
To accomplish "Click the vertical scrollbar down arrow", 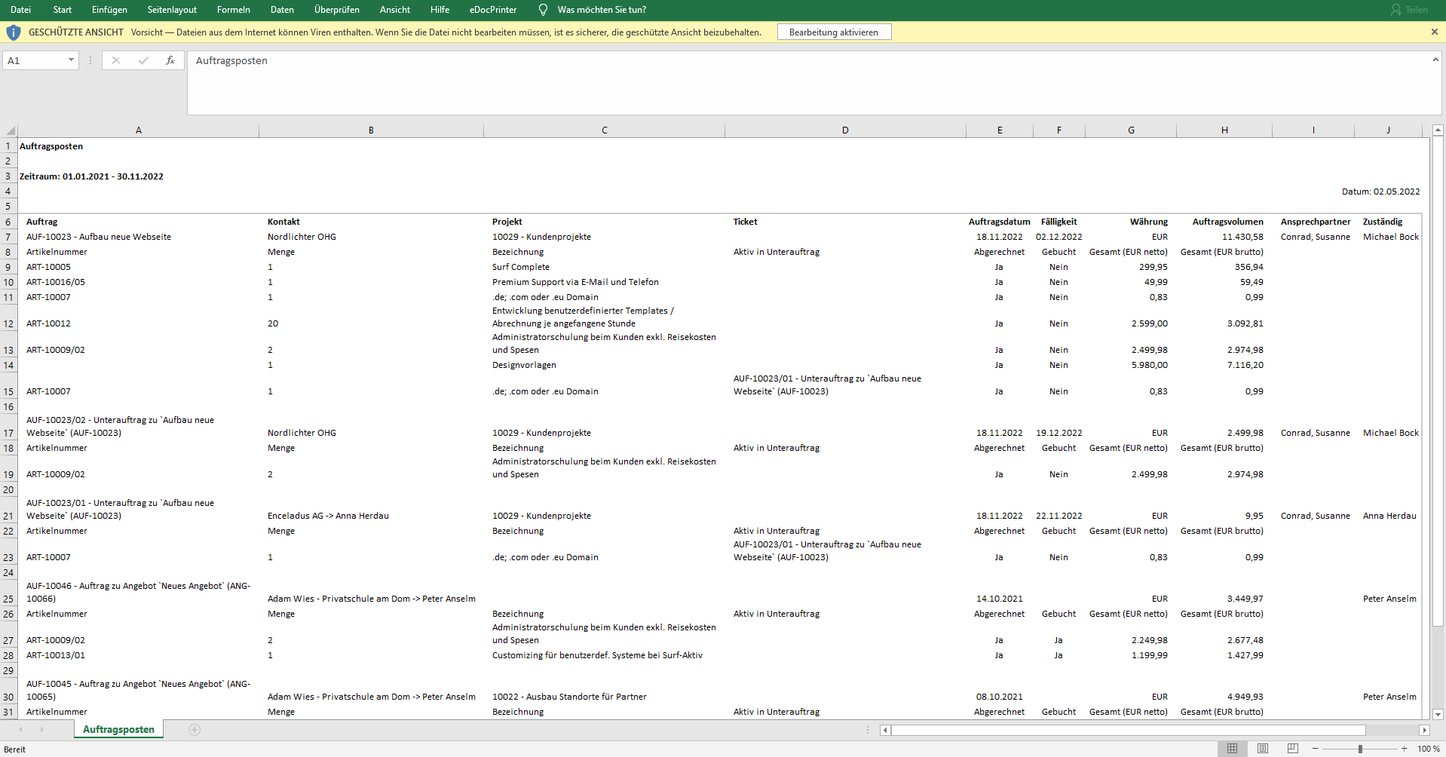I will point(1438,714).
